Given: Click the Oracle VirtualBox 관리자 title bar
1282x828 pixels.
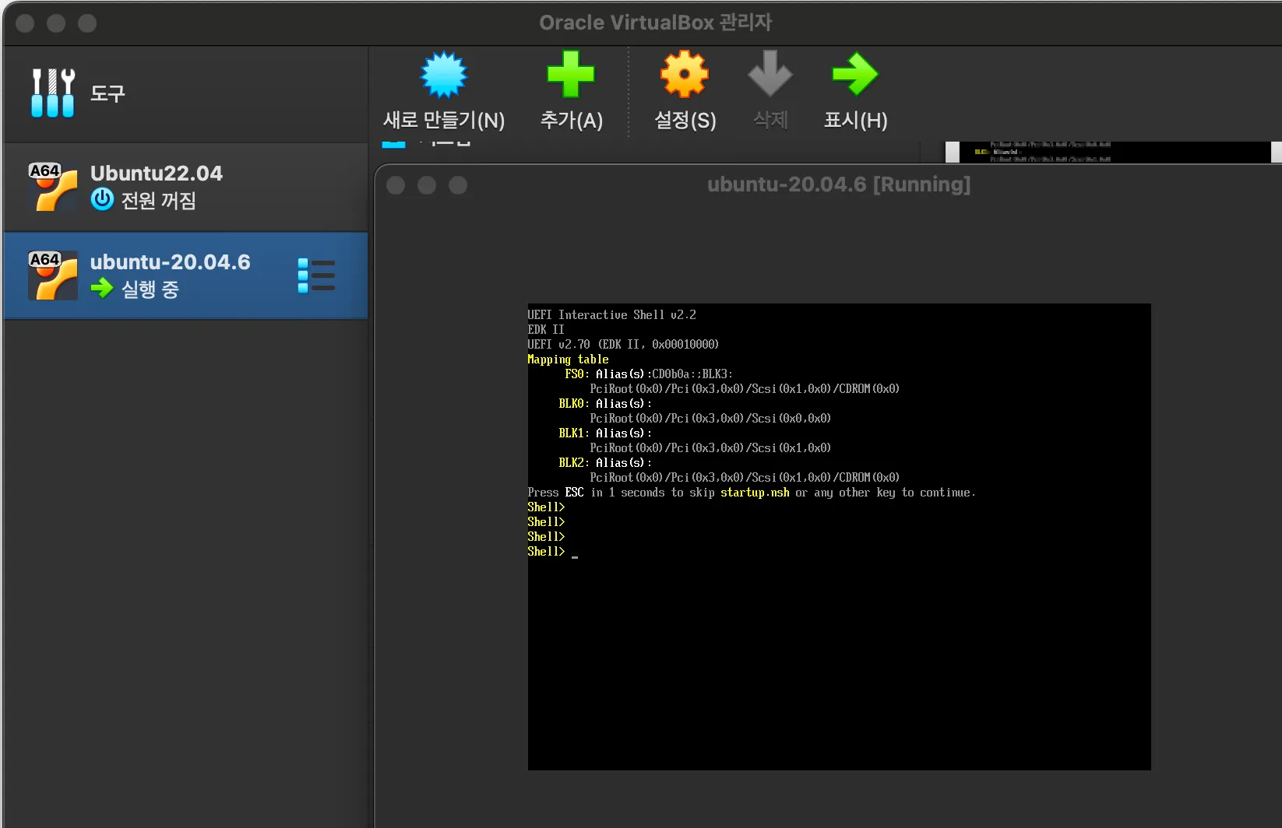Looking at the screenshot, I should [656, 23].
